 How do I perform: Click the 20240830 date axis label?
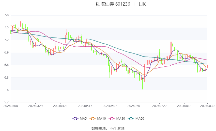coord(207,105)
